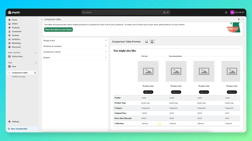This screenshot has height=141, width=252.
Task: Click the second recommendation's image placeholder
Action: (x=204, y=71)
